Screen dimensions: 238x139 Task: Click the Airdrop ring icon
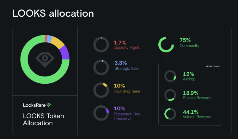click(x=171, y=76)
